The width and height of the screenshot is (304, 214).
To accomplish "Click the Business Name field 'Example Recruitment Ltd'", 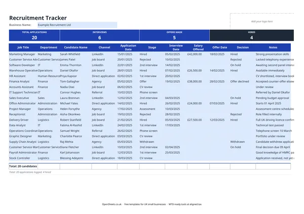I will tap(77, 25).
